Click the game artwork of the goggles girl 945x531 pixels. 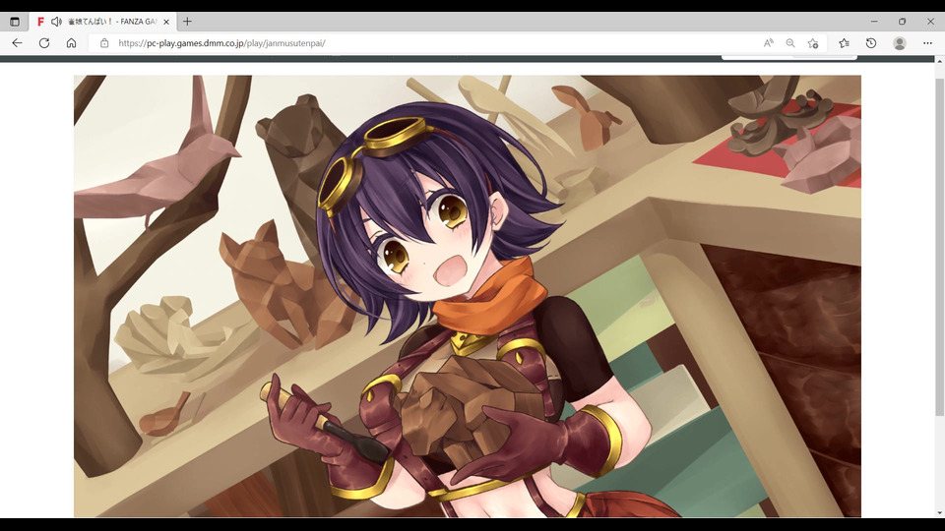point(467,296)
